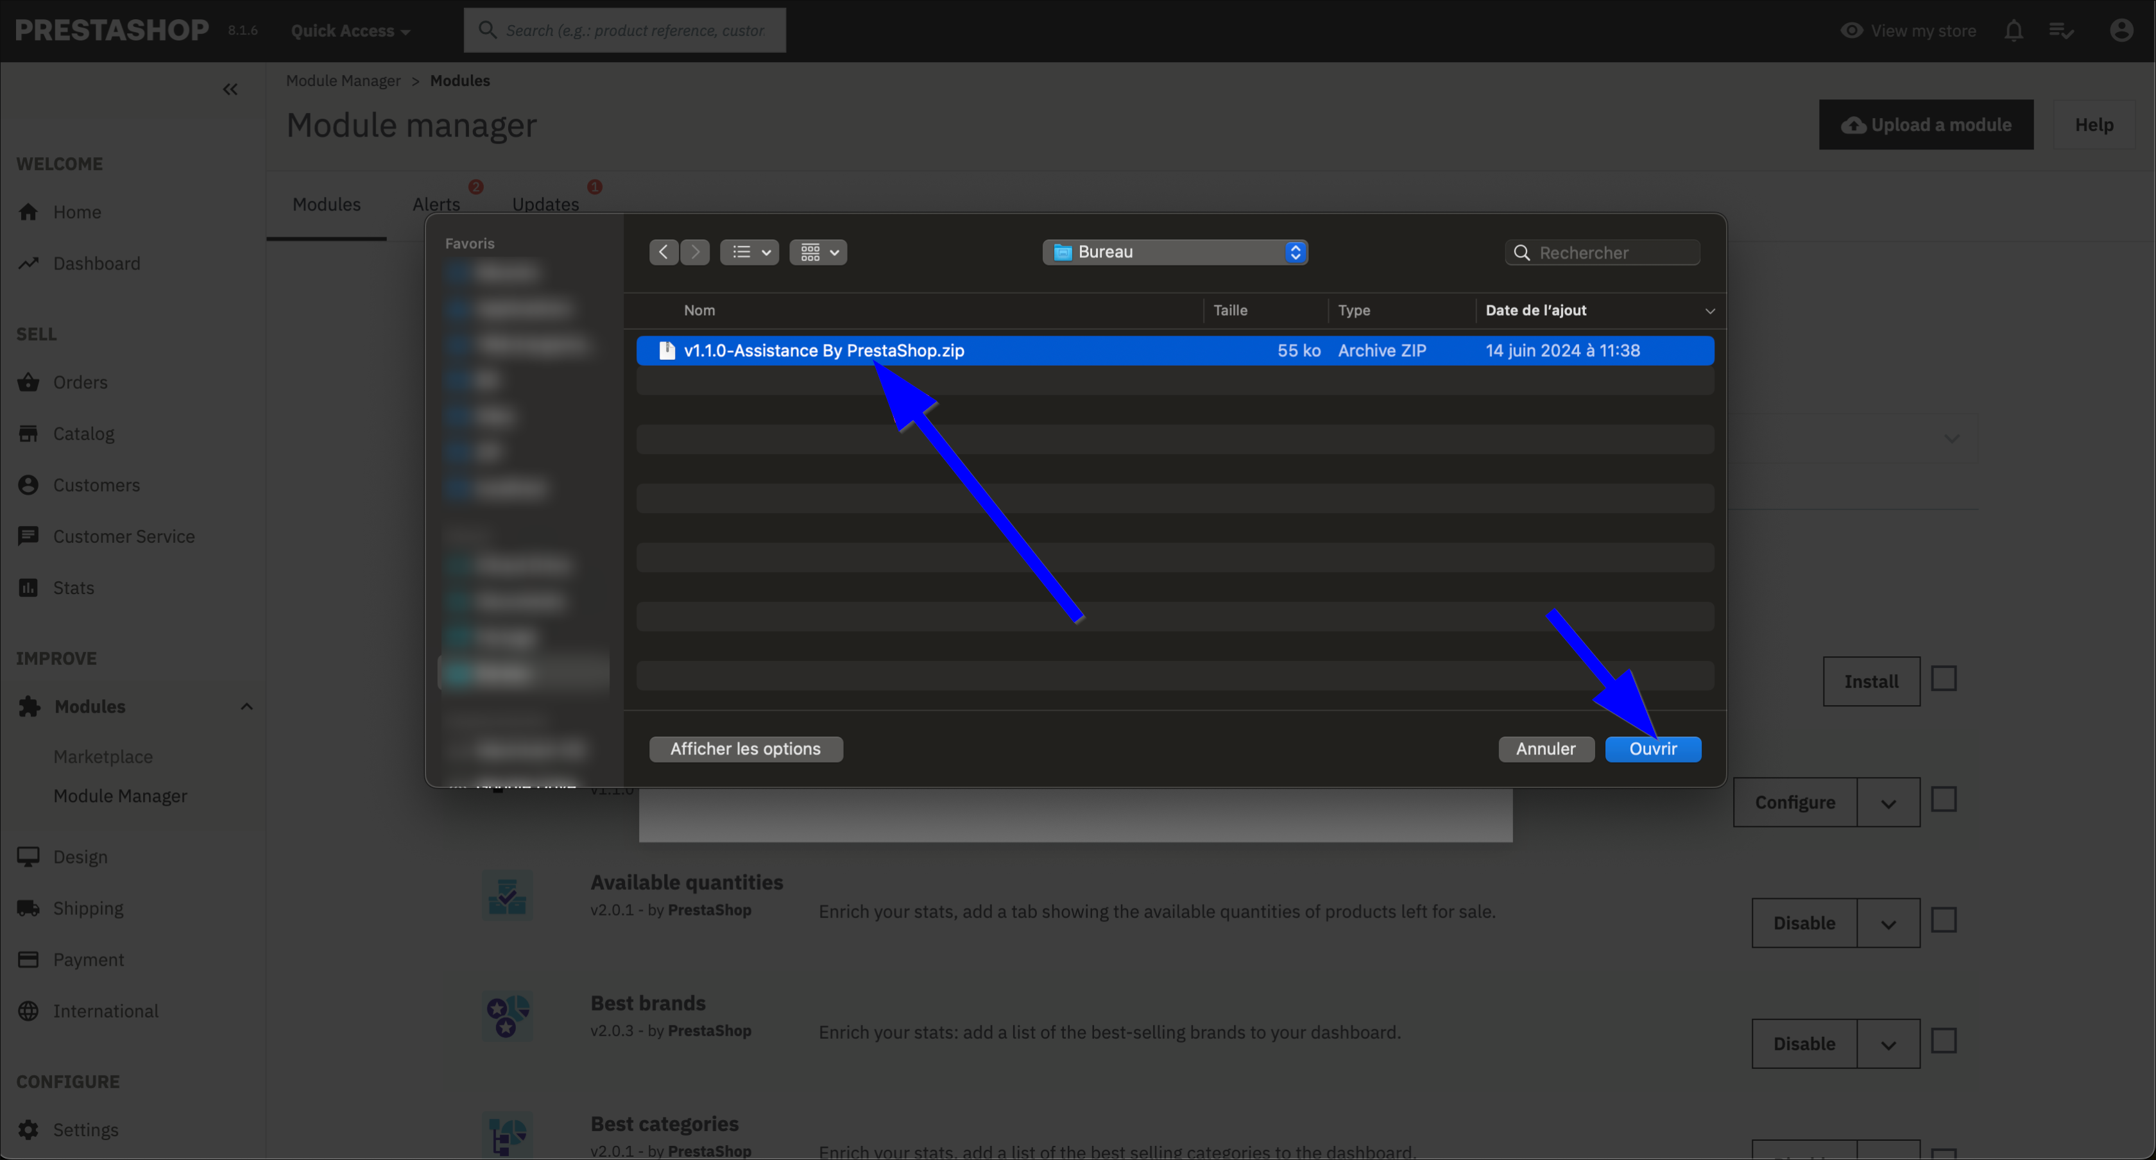The height and width of the screenshot is (1160, 2156).
Task: Go back in file dialog
Action: point(663,252)
